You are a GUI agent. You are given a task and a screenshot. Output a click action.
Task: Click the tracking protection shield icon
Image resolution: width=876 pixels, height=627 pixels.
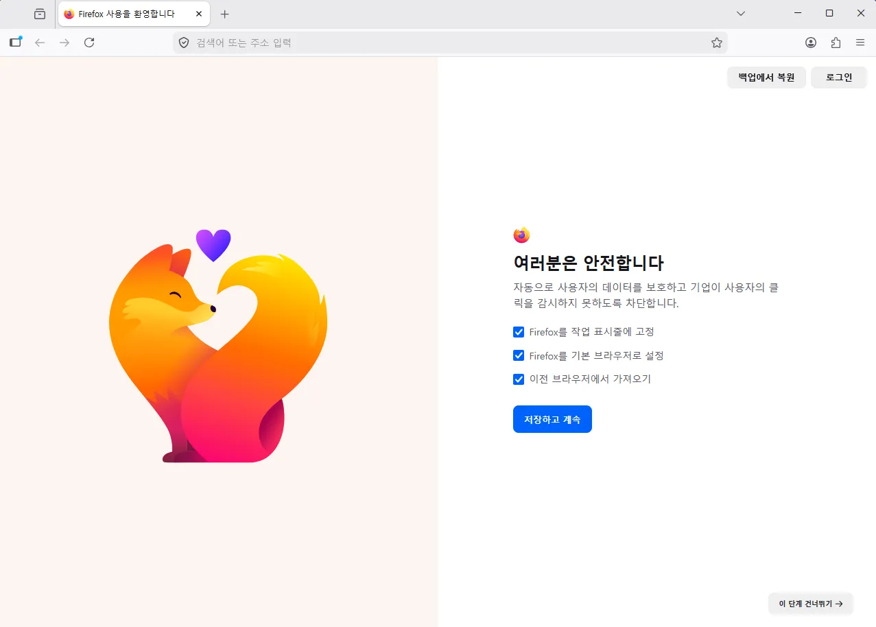[x=184, y=43]
